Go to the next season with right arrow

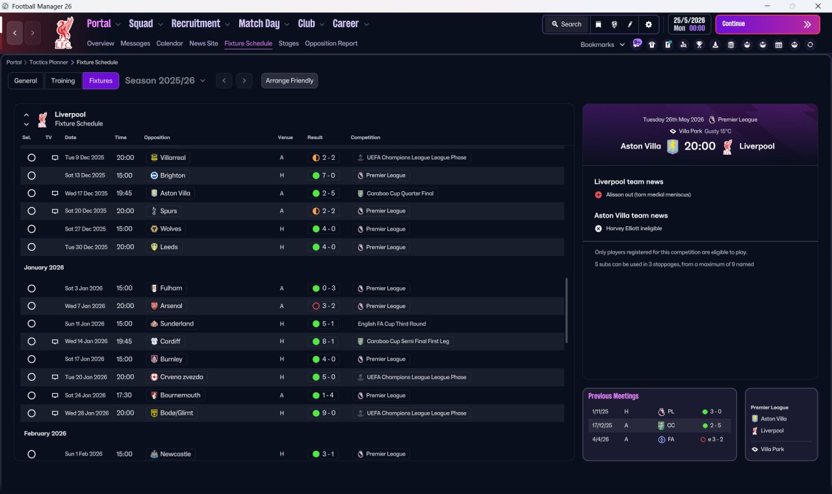pos(244,81)
